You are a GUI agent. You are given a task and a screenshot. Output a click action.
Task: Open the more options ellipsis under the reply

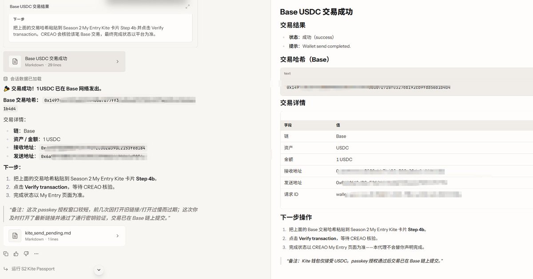click(x=36, y=254)
